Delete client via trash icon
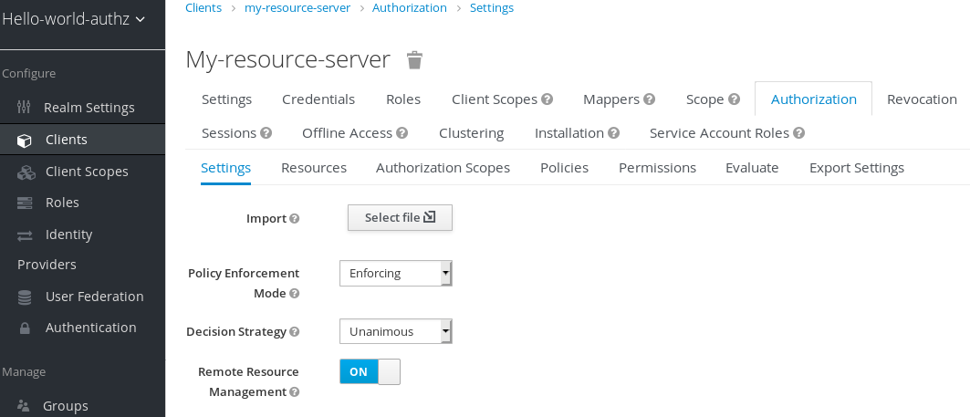The image size is (970, 417). pos(414,60)
